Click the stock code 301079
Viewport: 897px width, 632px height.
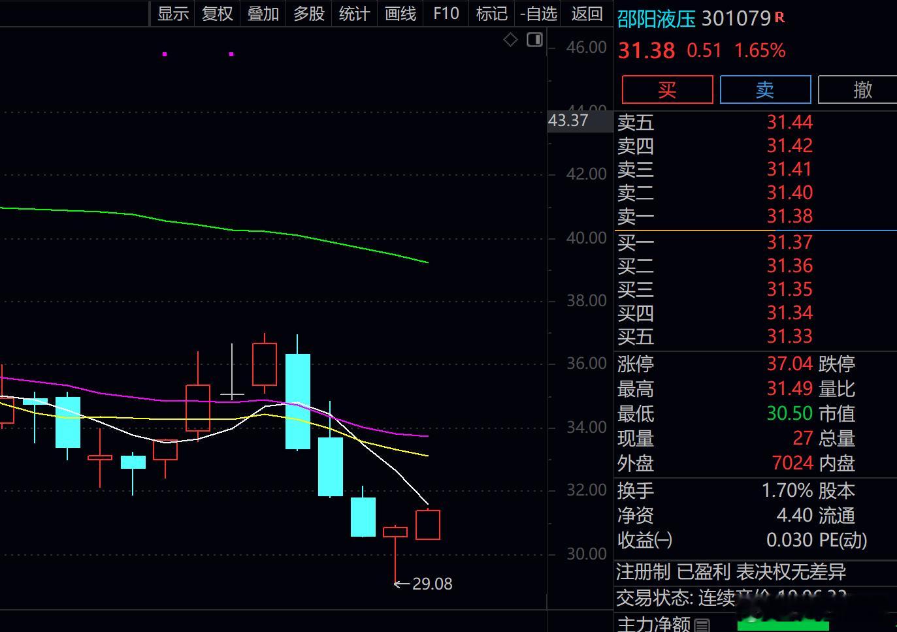(736, 19)
